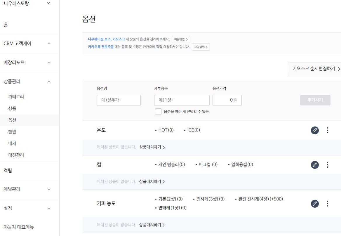This screenshot has height=236, width=341.
Task: Click the 온도 option name
Action: click(x=101, y=130)
